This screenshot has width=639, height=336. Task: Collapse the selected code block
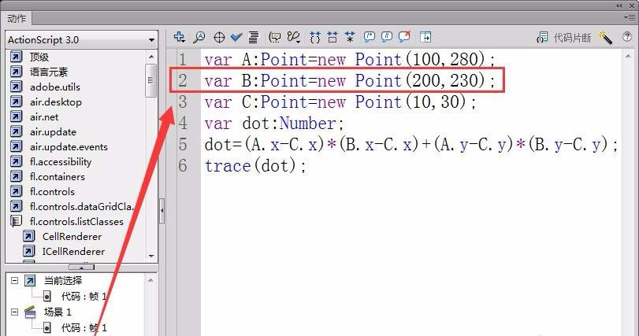(x=333, y=38)
